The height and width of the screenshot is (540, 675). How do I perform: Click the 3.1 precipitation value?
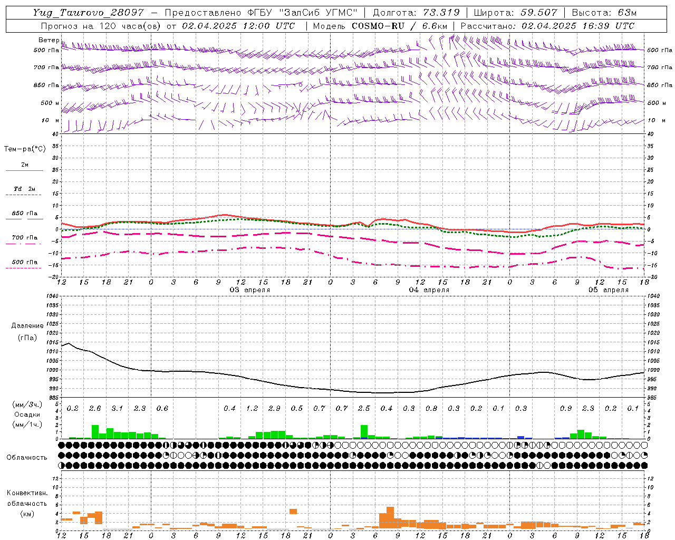(x=117, y=408)
